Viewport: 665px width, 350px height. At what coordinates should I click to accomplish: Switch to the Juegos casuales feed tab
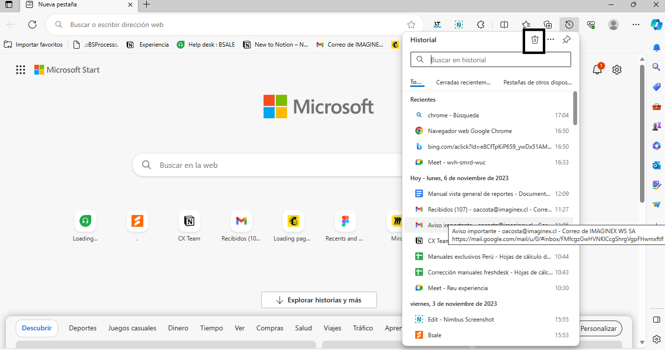point(132,328)
